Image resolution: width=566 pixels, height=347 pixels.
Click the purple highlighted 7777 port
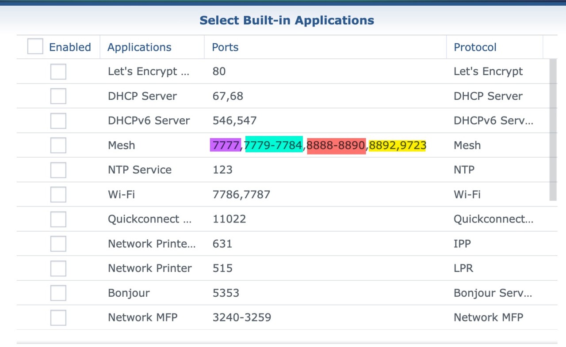(x=226, y=145)
